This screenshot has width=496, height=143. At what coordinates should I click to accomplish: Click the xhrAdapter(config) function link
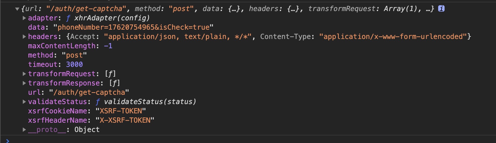coord(112,18)
